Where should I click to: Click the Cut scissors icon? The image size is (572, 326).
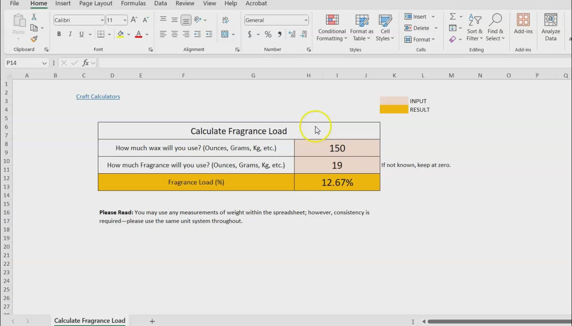pos(34,17)
